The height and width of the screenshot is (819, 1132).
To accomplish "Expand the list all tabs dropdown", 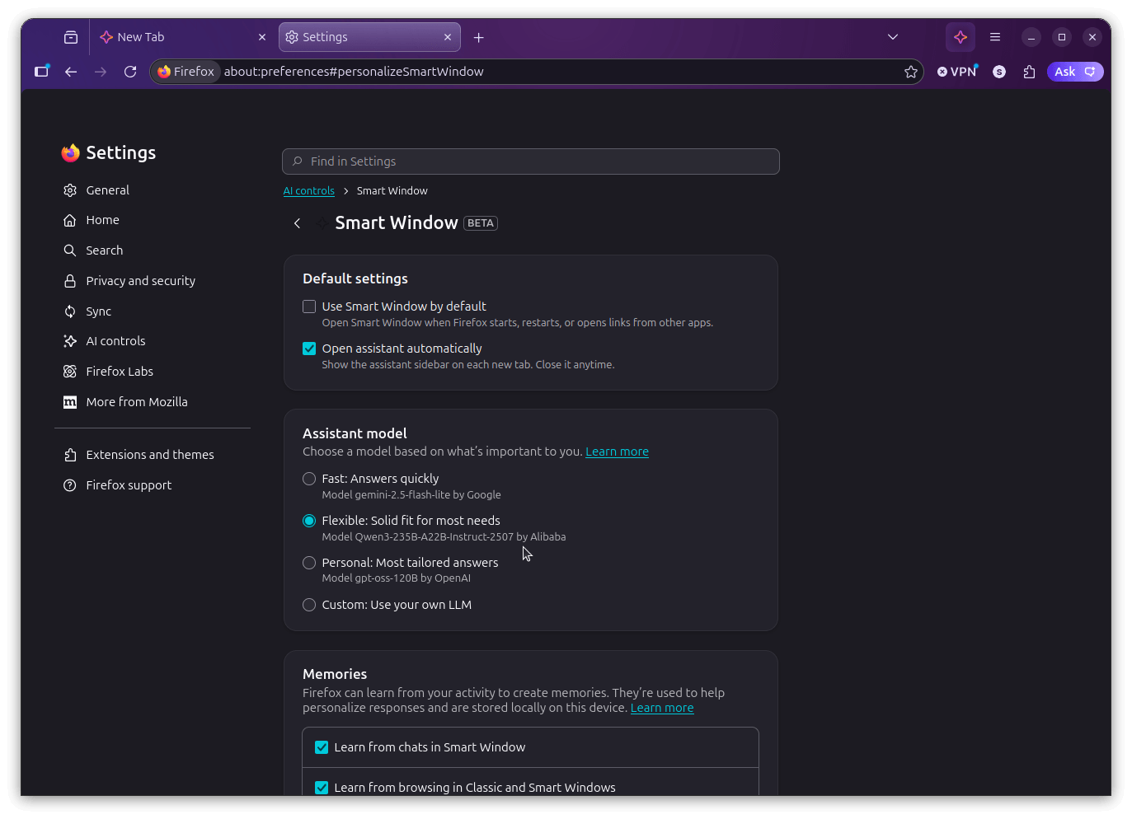I will pos(893,37).
